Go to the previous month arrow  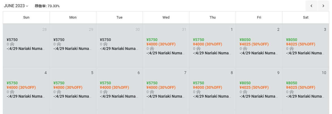pos(311,6)
